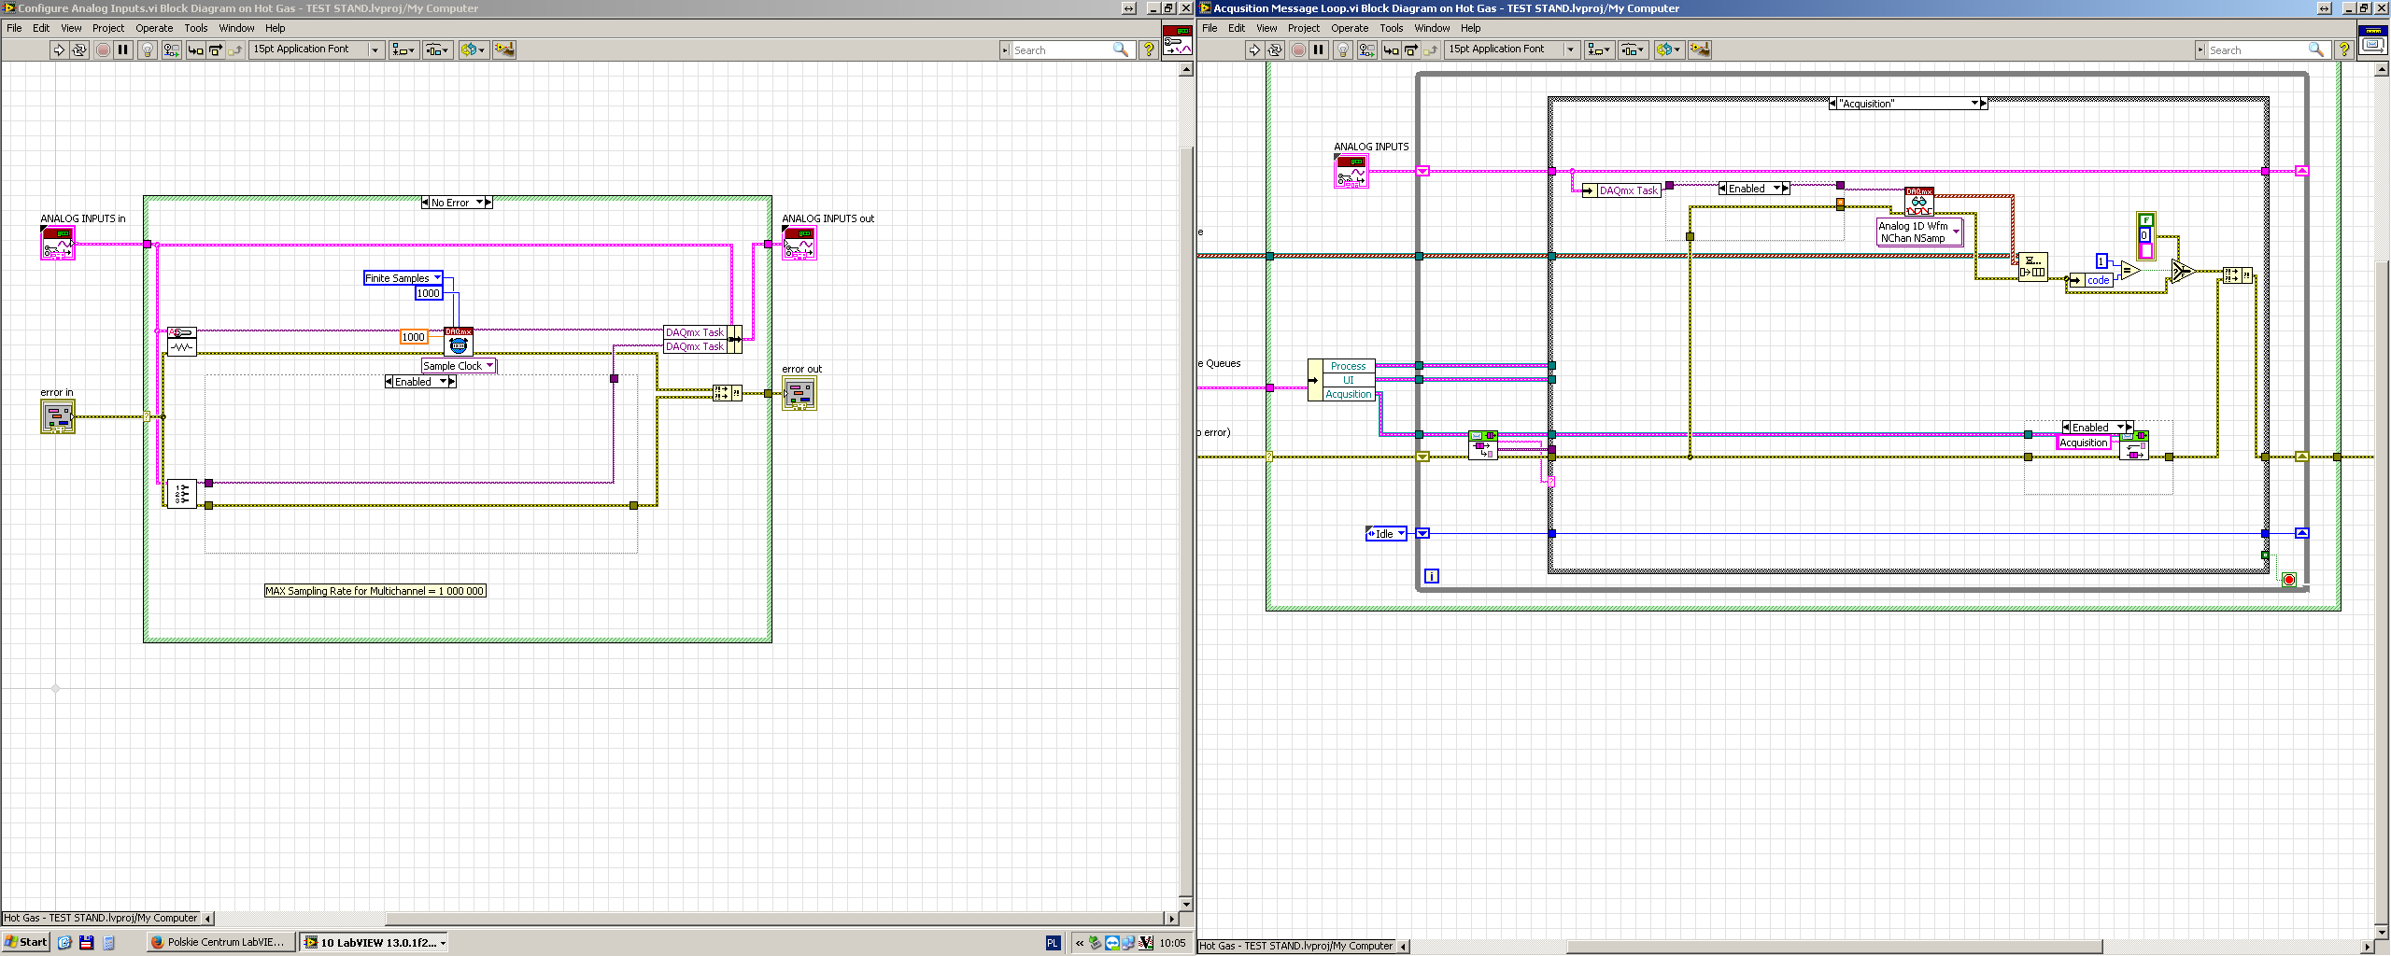Open Context Help in Acquisition Message Loop window
The width and height of the screenshot is (2391, 956).
click(2343, 49)
